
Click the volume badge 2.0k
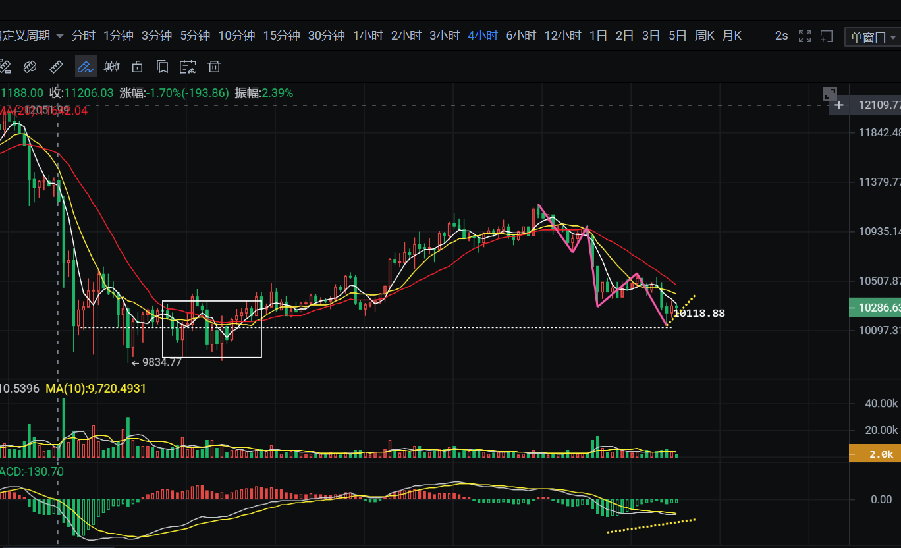pyautogui.click(x=875, y=454)
